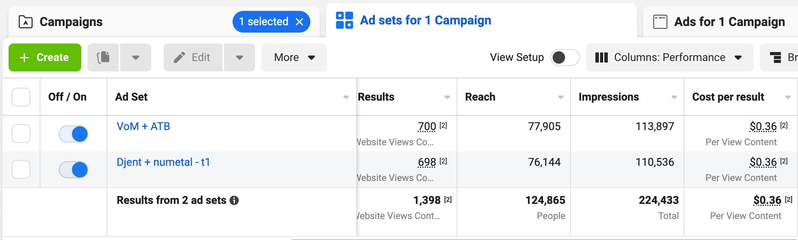Click the duplicate ad set icon
The image size is (798, 240).
point(103,57)
